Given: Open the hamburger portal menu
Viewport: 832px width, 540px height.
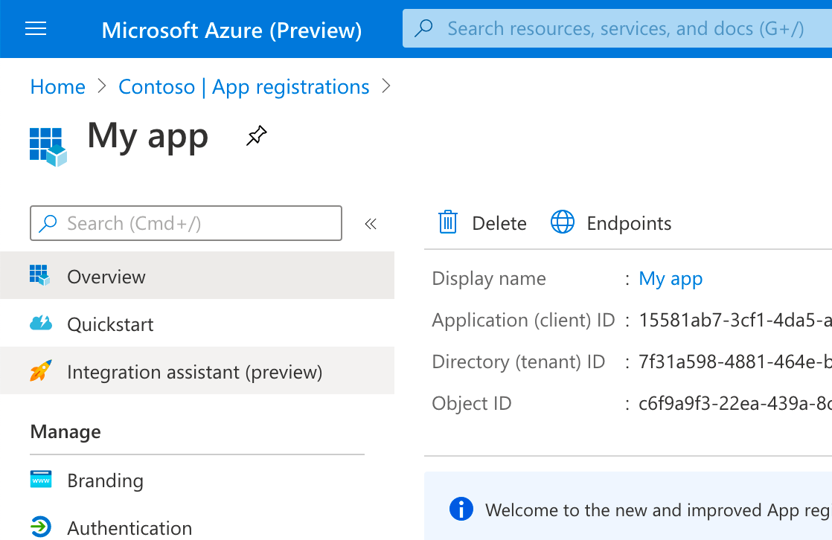Looking at the screenshot, I should [36, 29].
